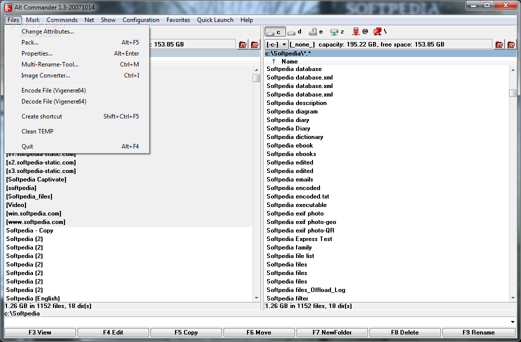
Task: Open the Quick Launch menu
Action: [x=215, y=20]
